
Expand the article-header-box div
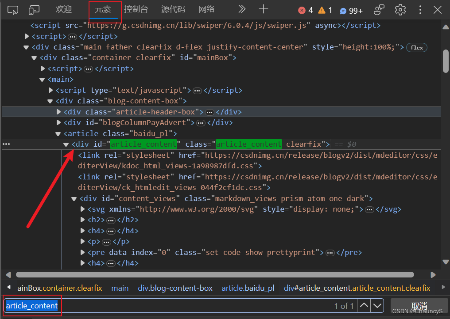pos(59,112)
